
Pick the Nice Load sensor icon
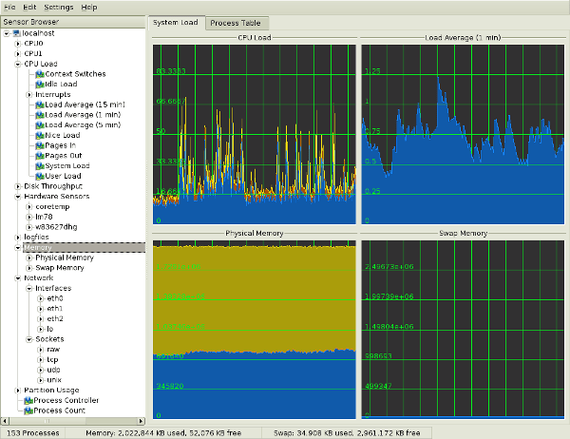[x=40, y=135]
